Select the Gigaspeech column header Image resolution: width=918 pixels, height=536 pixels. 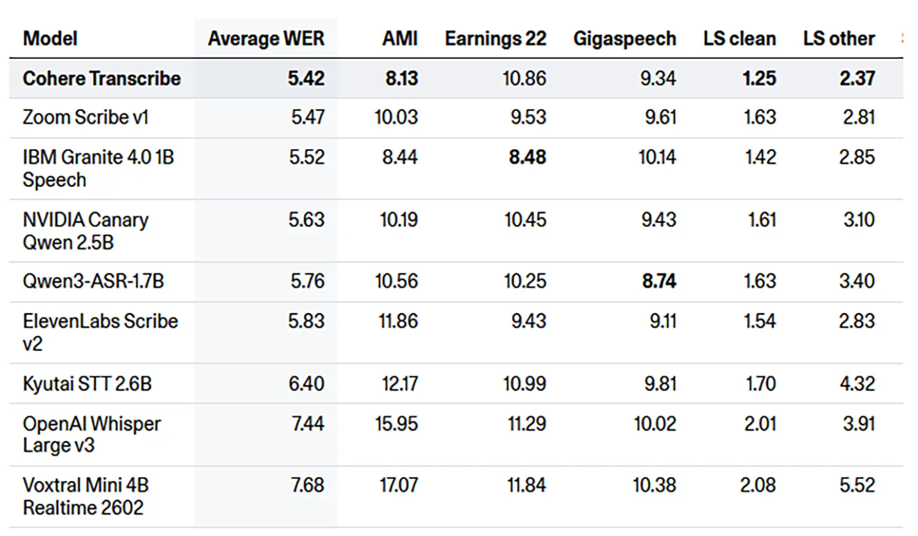tap(624, 39)
